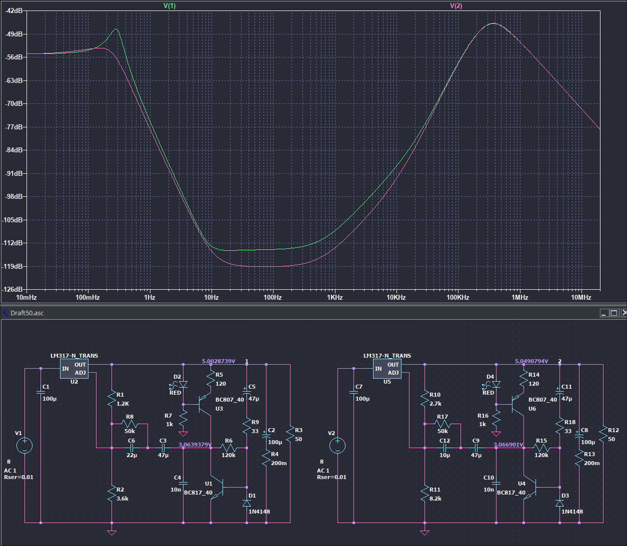Select resistor R12 50 load symbol
627x546 pixels.
coord(603,434)
